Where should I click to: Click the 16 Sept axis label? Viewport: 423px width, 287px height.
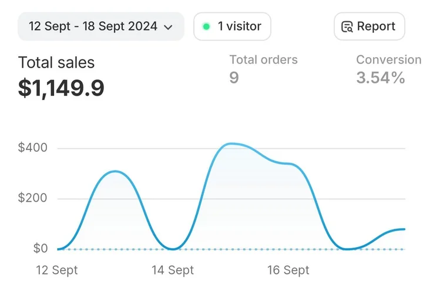[x=288, y=270]
